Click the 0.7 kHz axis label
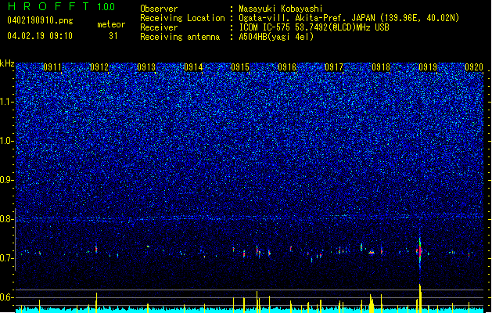The height and width of the screenshot is (313, 492). coord(7,258)
